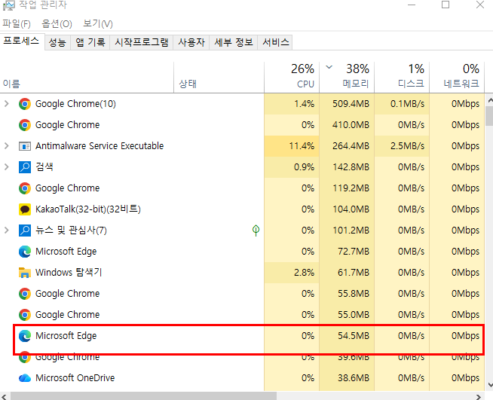Viewport: 493px width, 400px height.
Task: Click the 0.1MB/s disk cell
Action: (402, 104)
